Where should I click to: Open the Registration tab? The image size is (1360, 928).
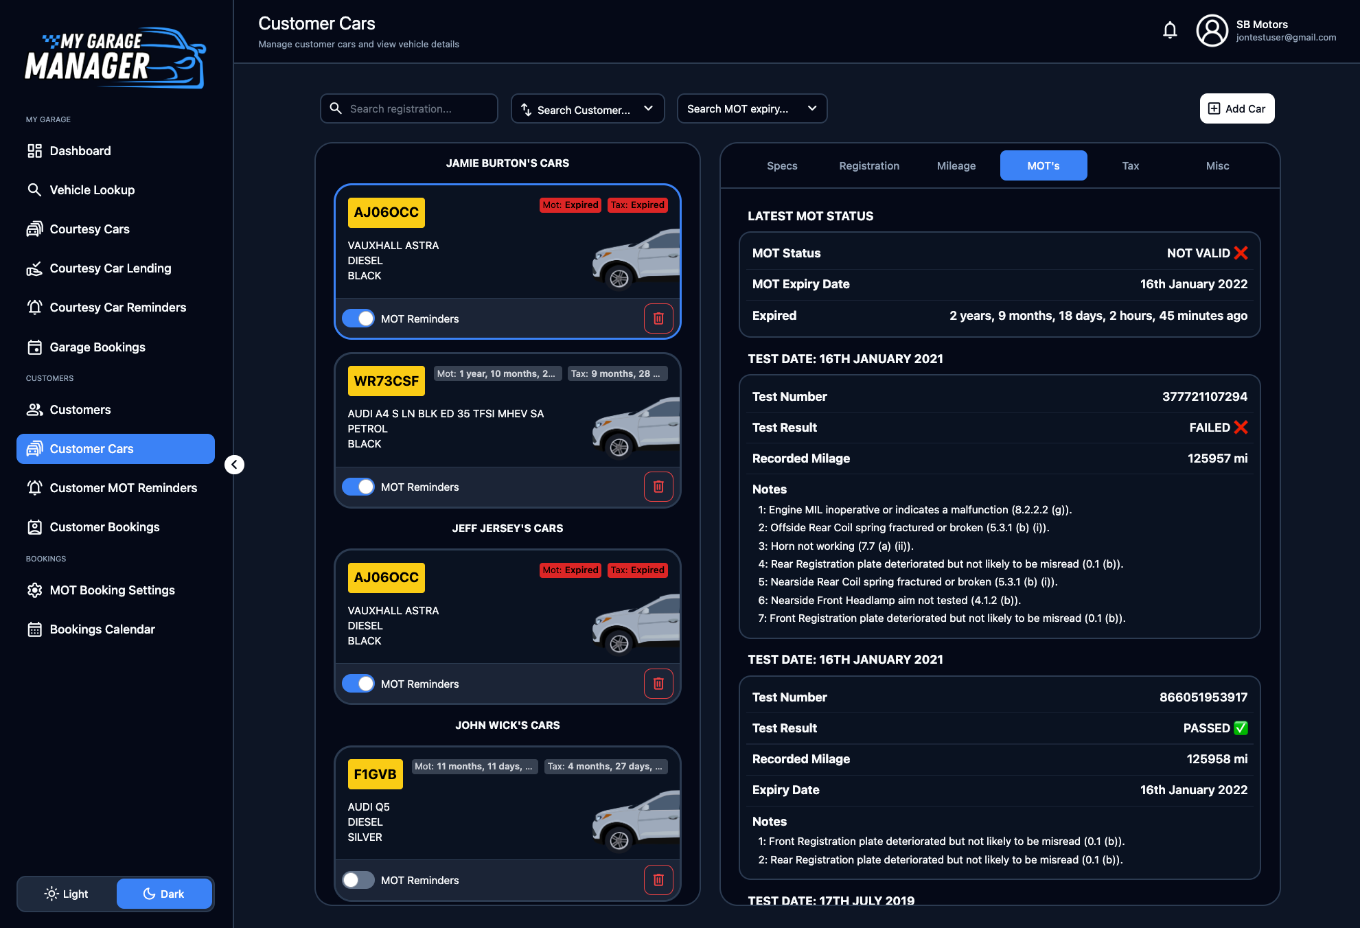coord(868,166)
